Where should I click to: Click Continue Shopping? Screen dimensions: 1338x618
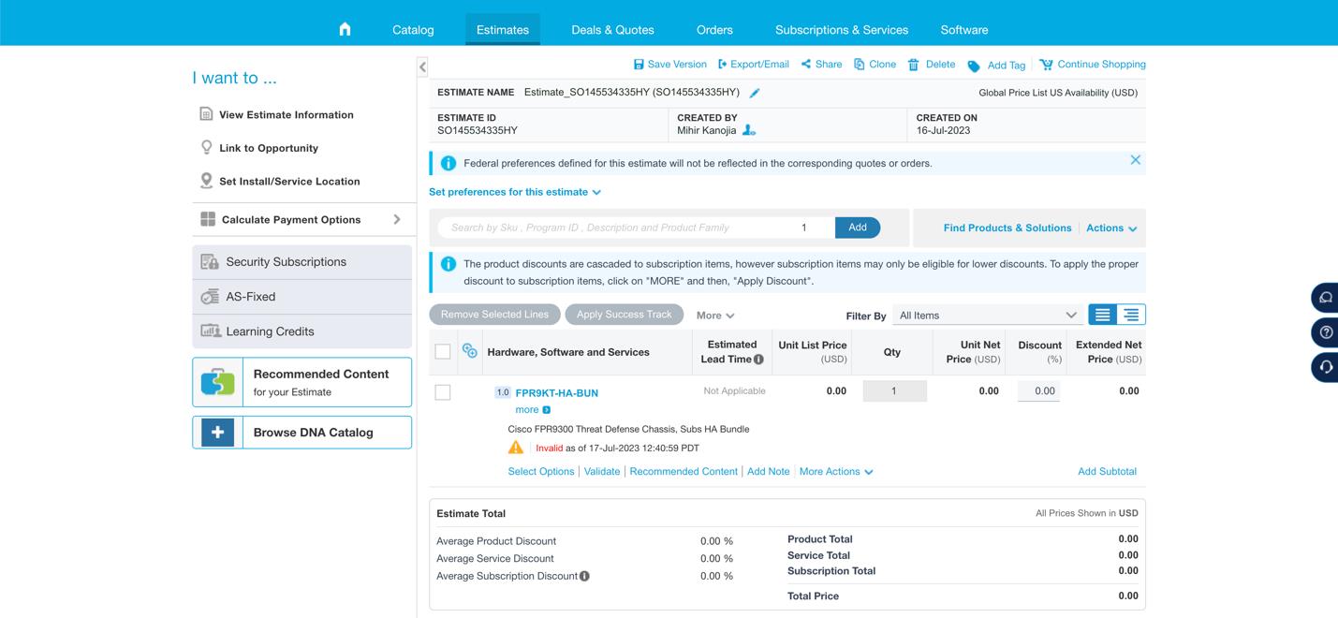pos(1092,64)
